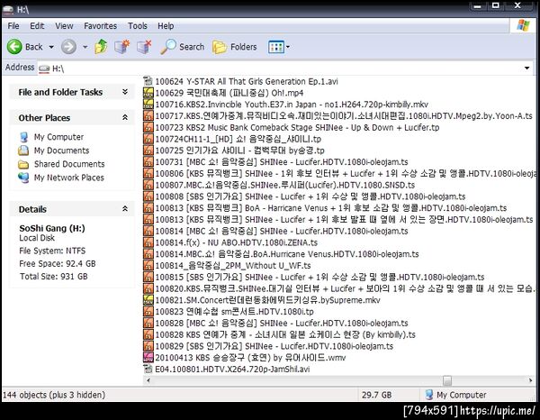This screenshot has width=540, height=420.
Task: Click icon of 100716.KBS2.Invincible Youth mkv file
Action: [x=148, y=105]
